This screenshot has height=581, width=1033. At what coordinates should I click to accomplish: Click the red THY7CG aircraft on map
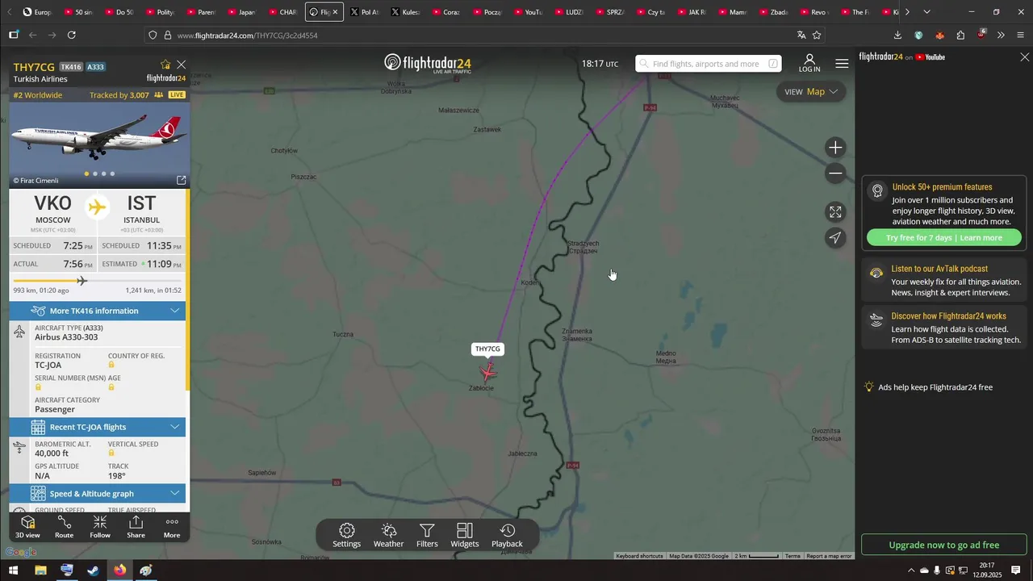[487, 371]
